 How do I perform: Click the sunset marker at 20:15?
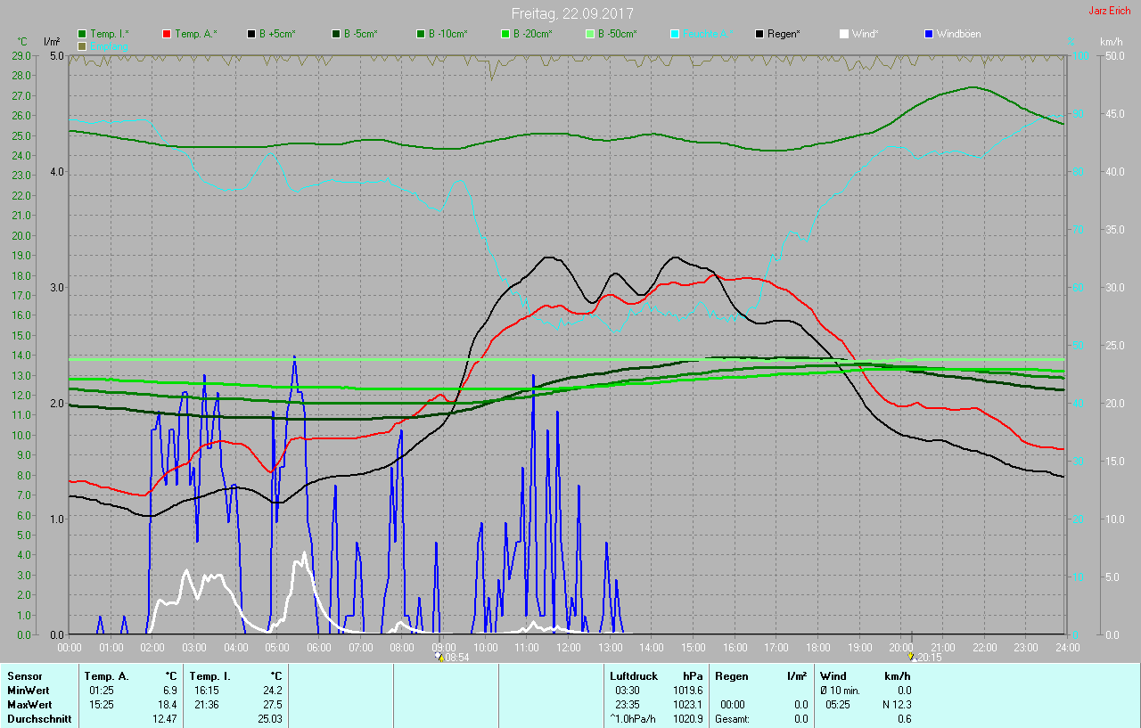coord(911,657)
